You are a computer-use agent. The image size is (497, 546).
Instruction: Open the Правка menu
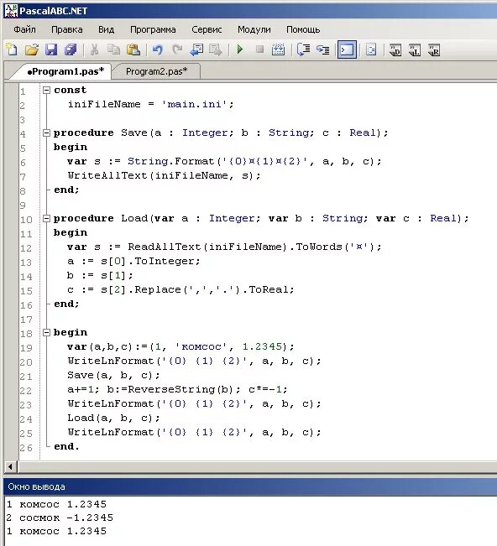[67, 29]
